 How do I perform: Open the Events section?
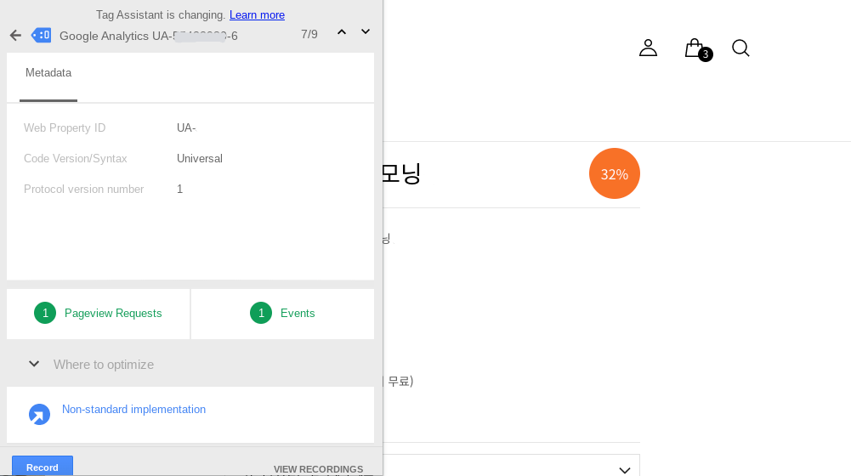pyautogui.click(x=283, y=313)
